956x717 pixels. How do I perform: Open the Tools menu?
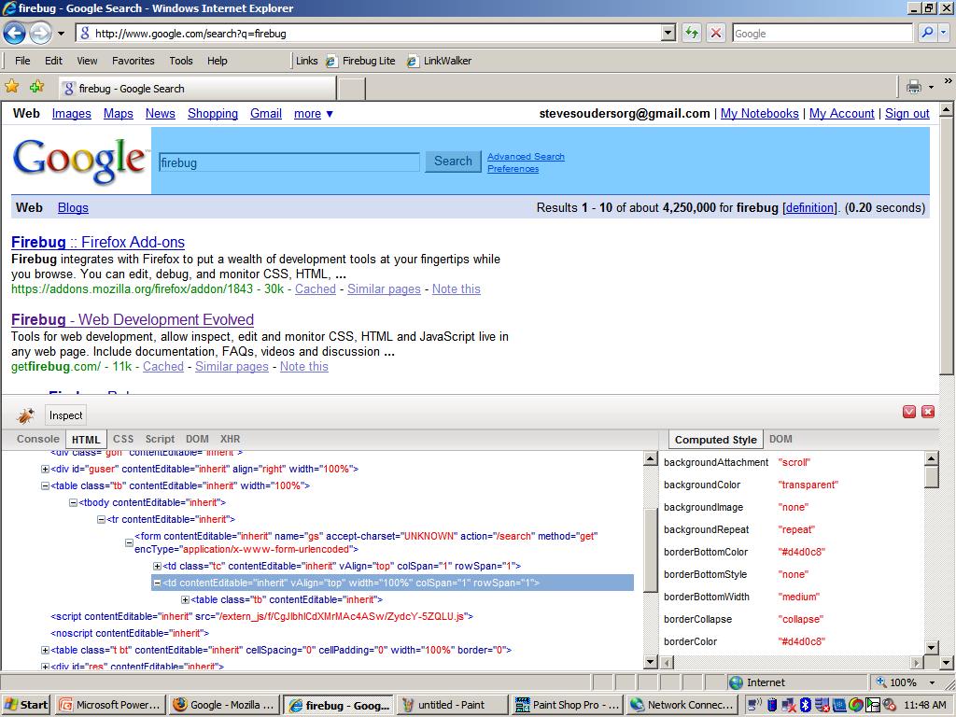tap(181, 61)
